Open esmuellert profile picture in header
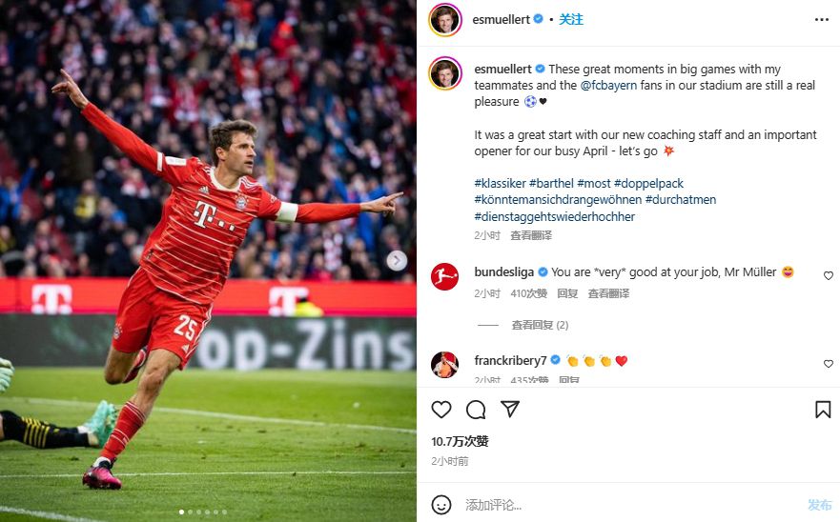 [x=445, y=20]
